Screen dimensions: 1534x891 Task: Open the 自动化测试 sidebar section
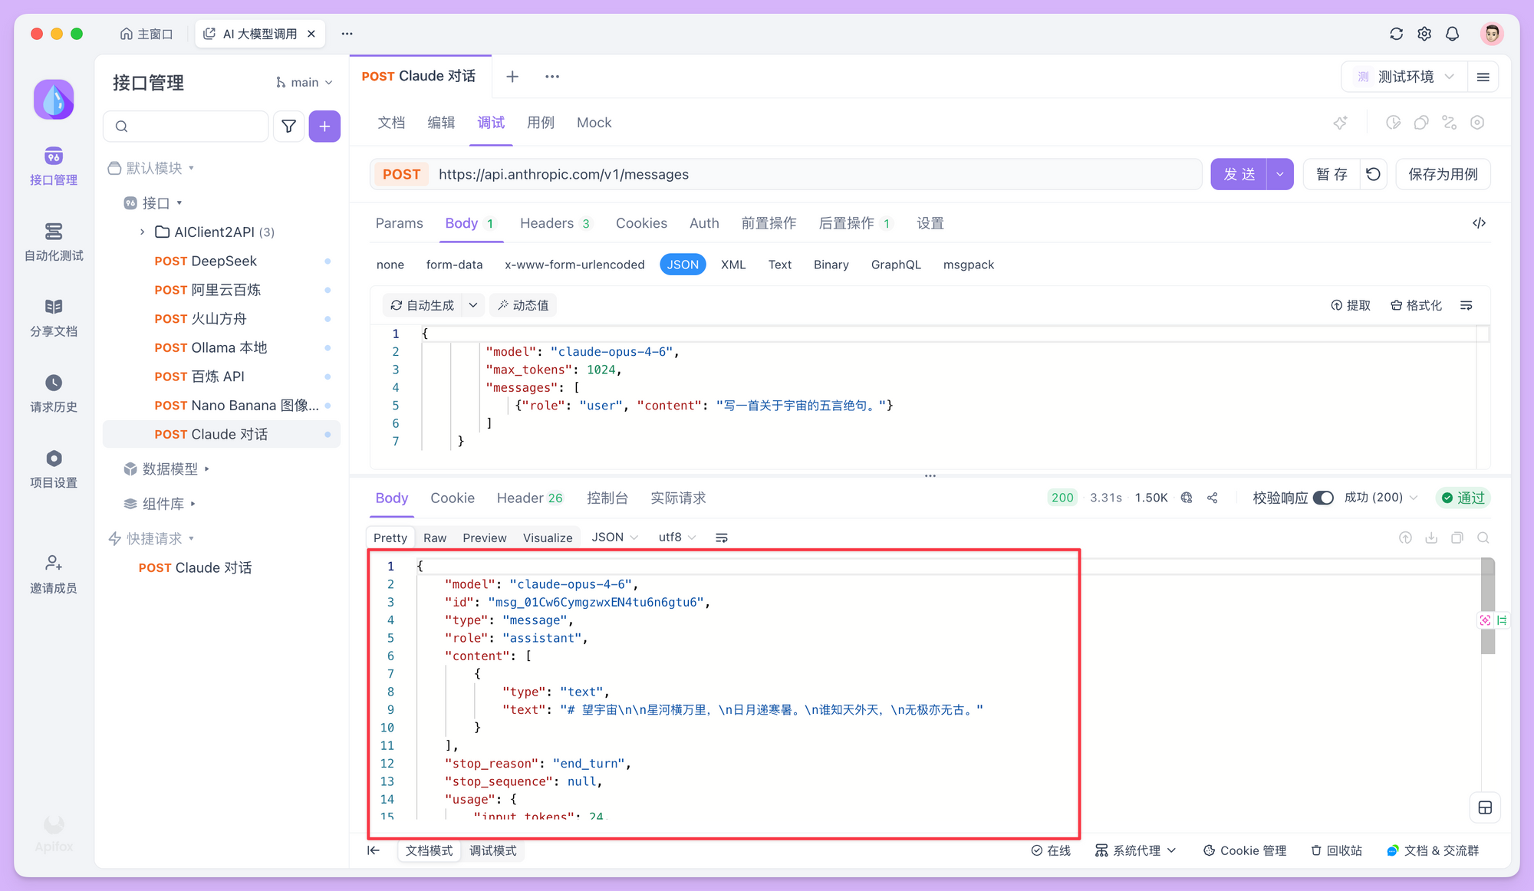pyautogui.click(x=54, y=241)
